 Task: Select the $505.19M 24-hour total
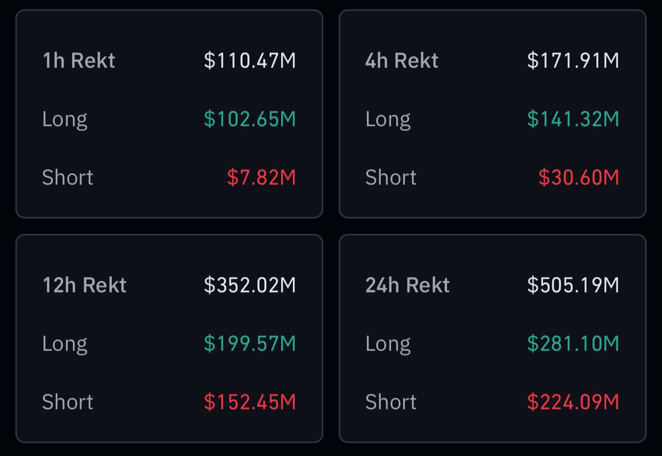tap(573, 285)
